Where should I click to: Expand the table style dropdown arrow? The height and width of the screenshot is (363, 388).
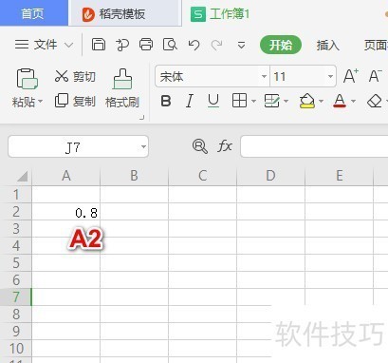point(286,102)
